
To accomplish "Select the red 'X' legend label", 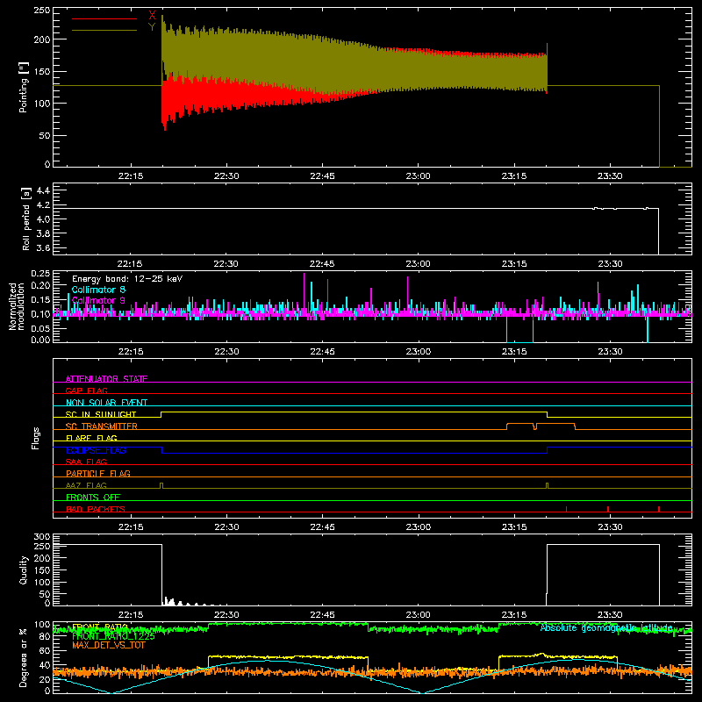I will click(152, 16).
